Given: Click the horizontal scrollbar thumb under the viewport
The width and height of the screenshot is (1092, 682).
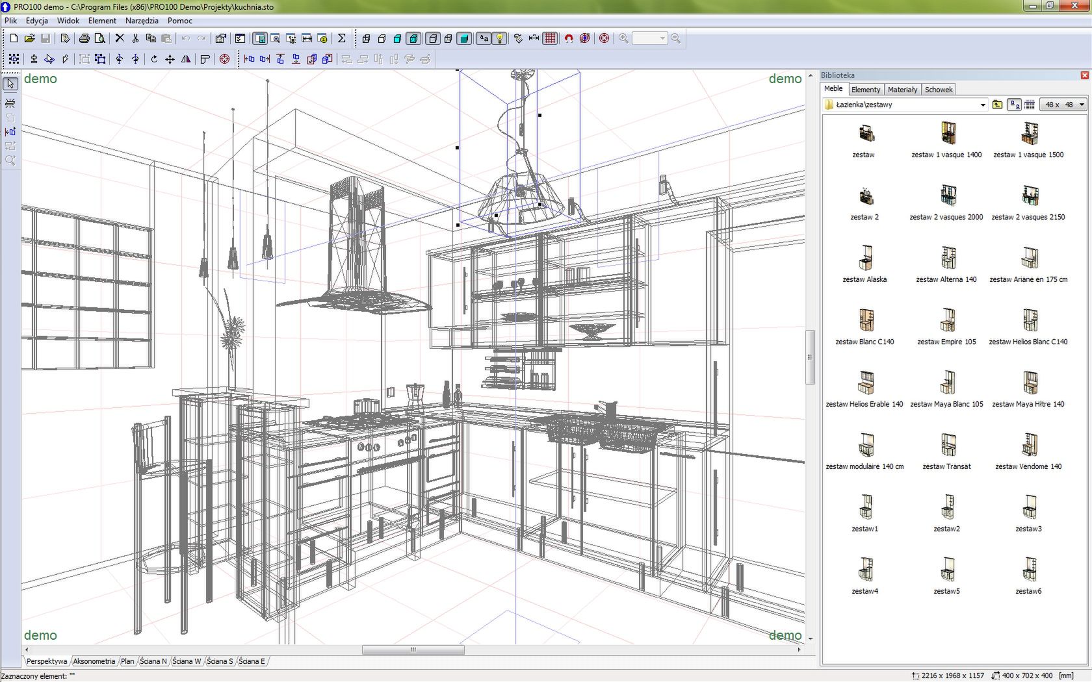Looking at the screenshot, I should 413,650.
